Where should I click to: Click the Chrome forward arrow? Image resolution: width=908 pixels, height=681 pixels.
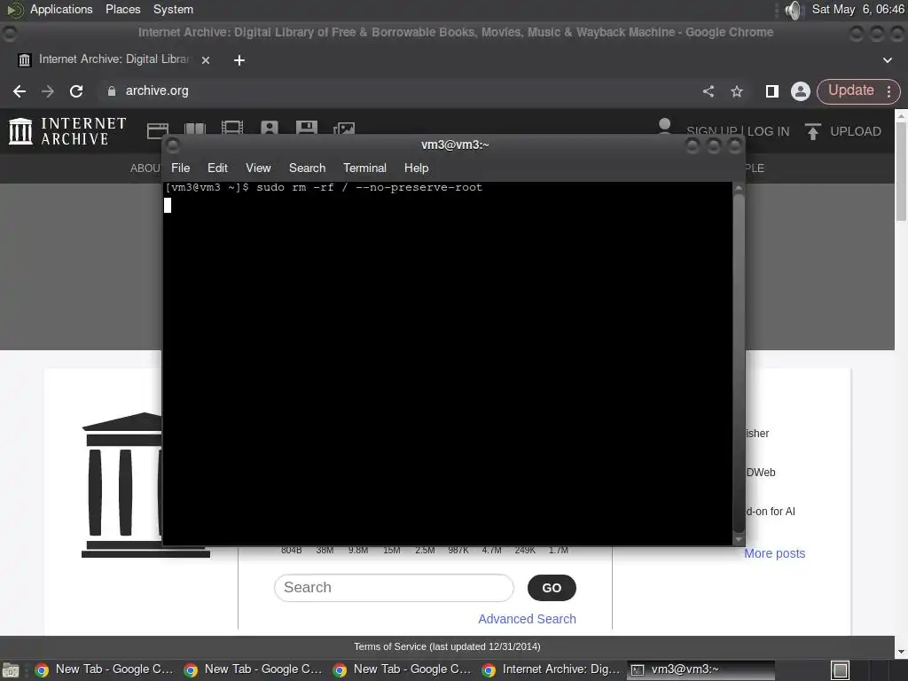coord(48,91)
